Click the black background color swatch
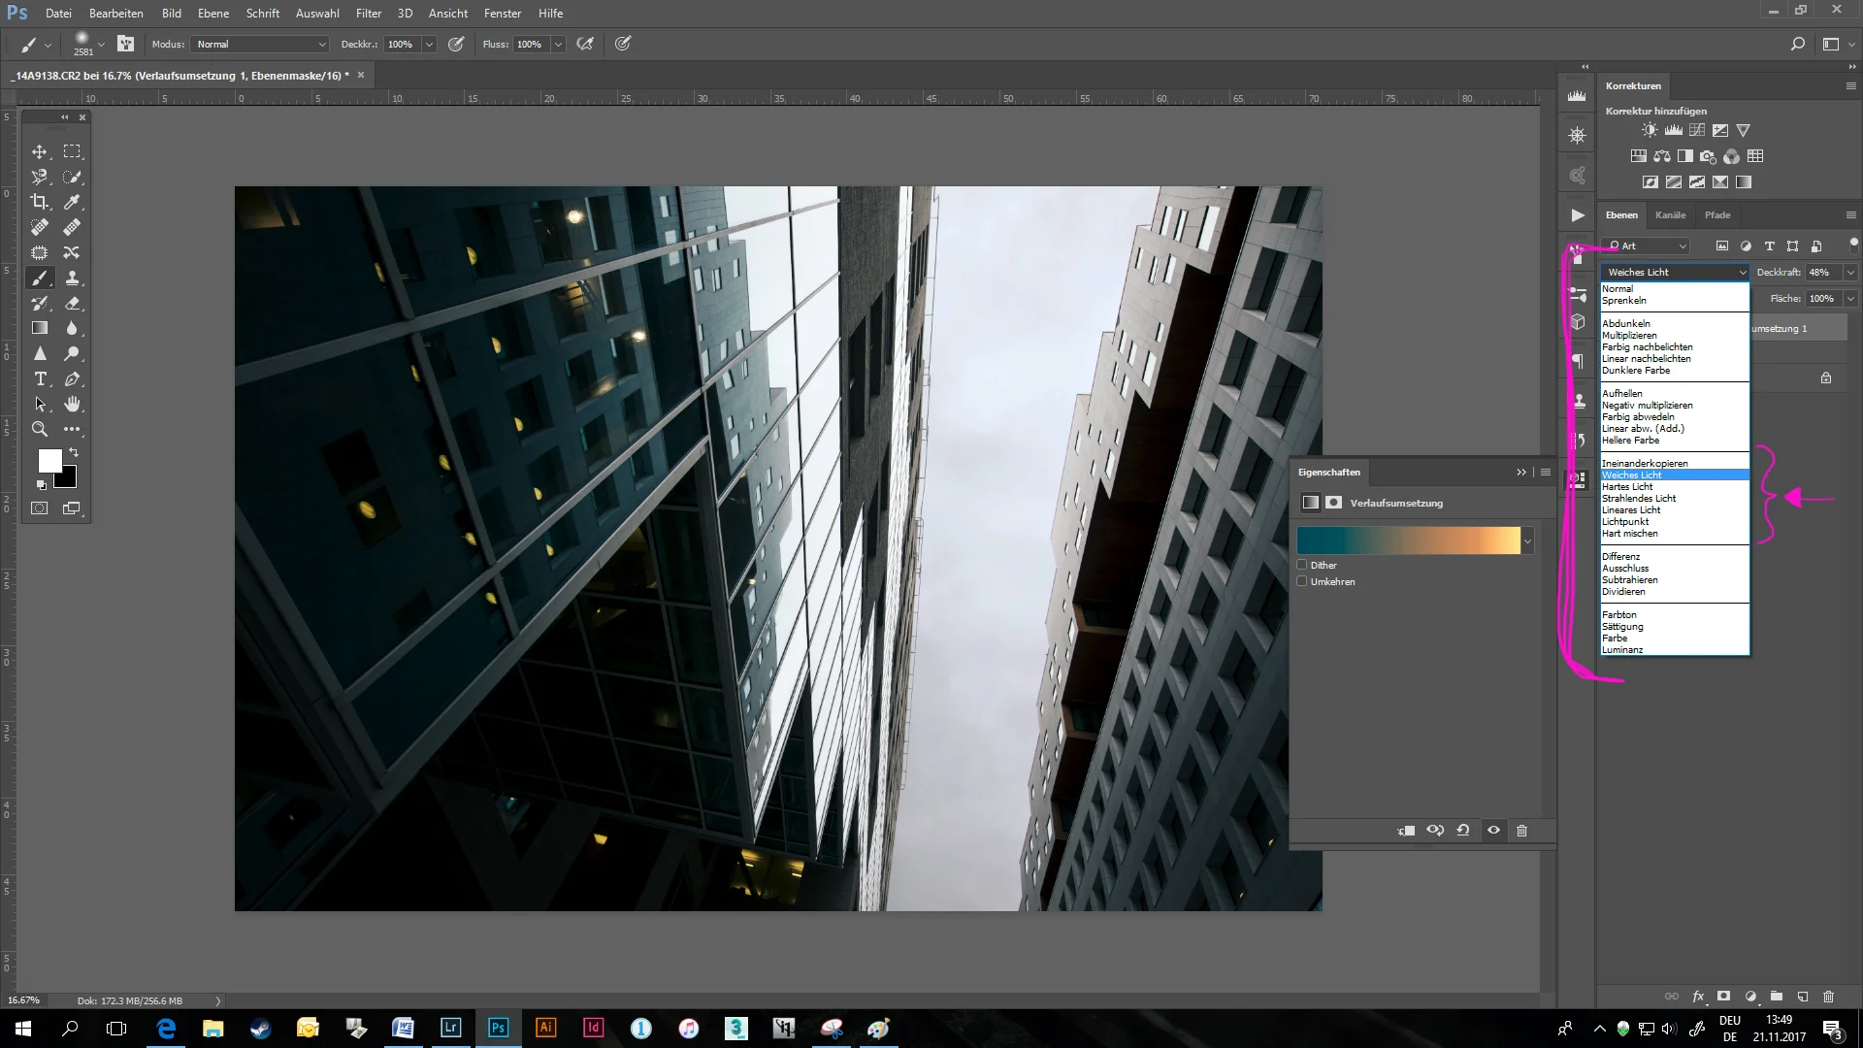This screenshot has height=1048, width=1863. (x=68, y=479)
